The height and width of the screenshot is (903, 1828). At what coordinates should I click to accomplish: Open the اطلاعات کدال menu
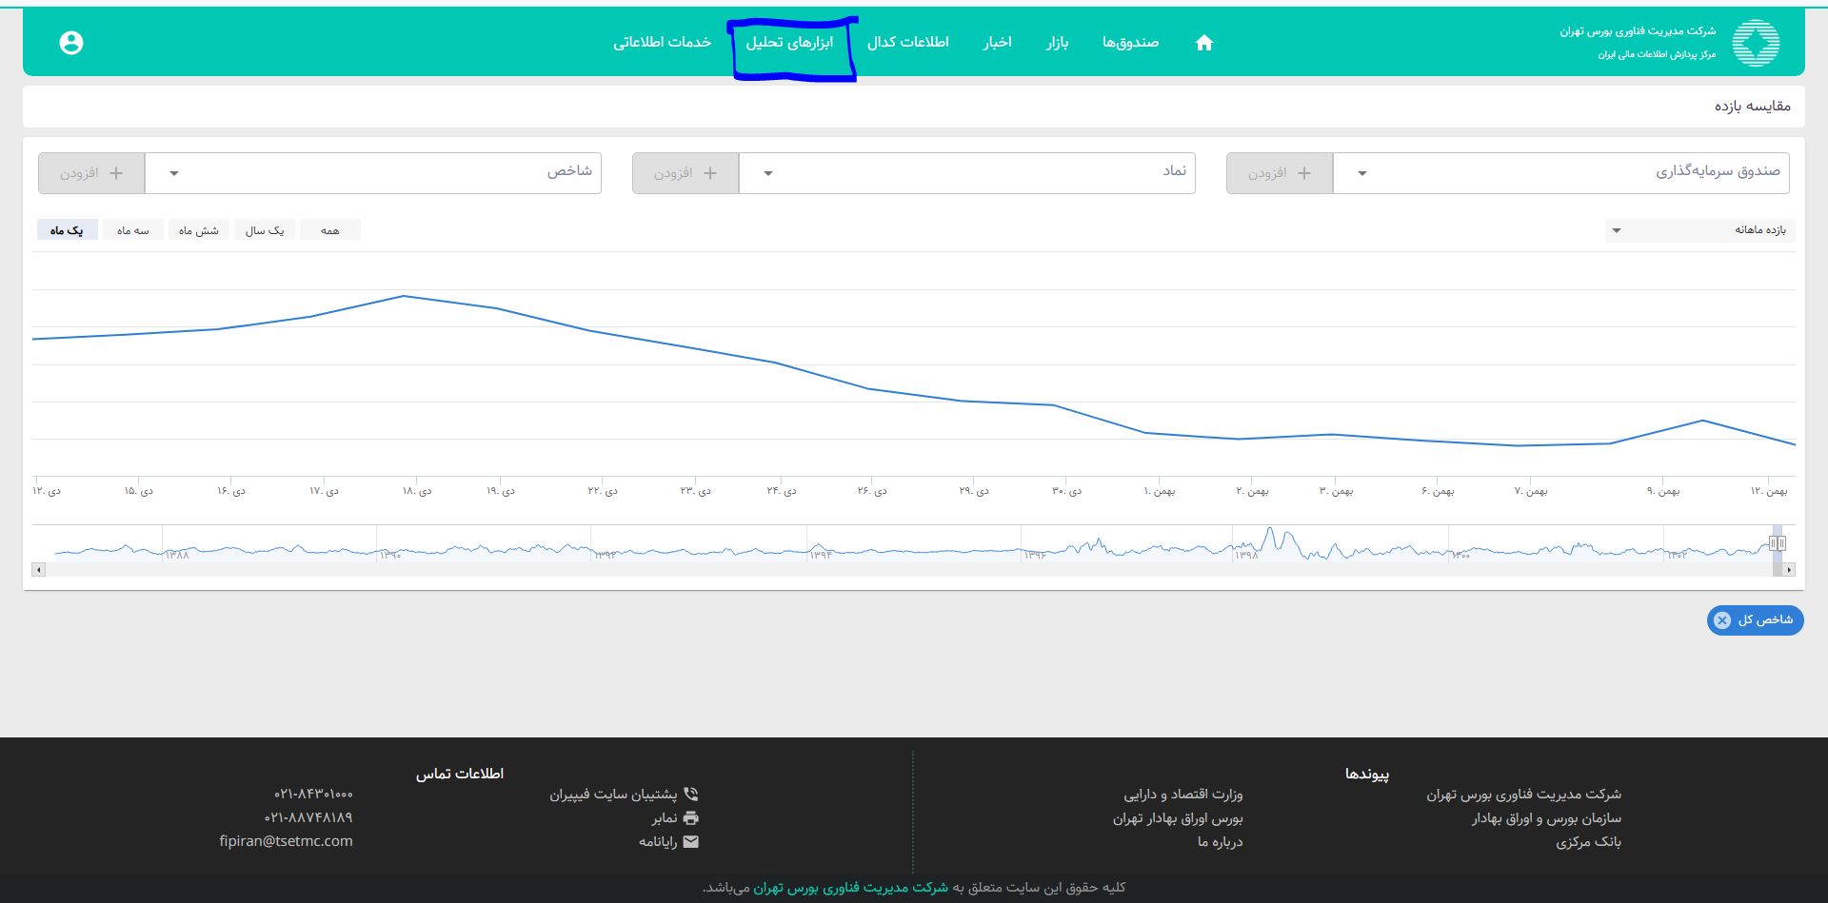(907, 42)
